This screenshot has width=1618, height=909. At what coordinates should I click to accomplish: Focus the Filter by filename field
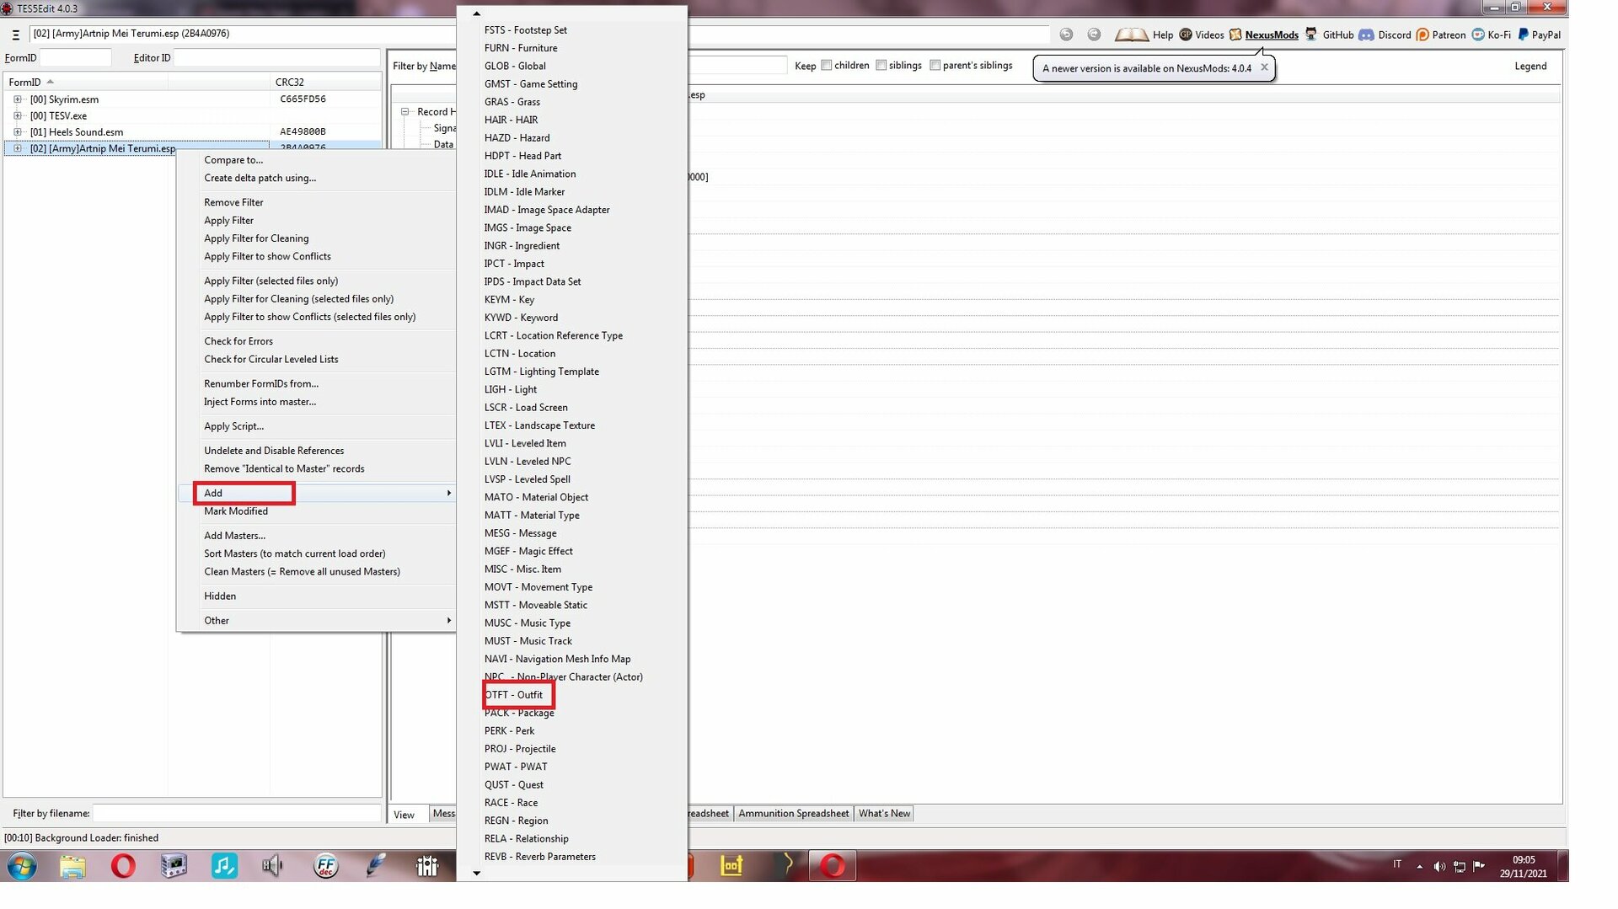pos(237,814)
